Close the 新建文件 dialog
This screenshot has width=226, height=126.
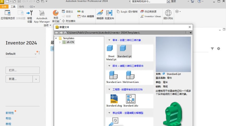pyautogui.click(x=190, y=27)
